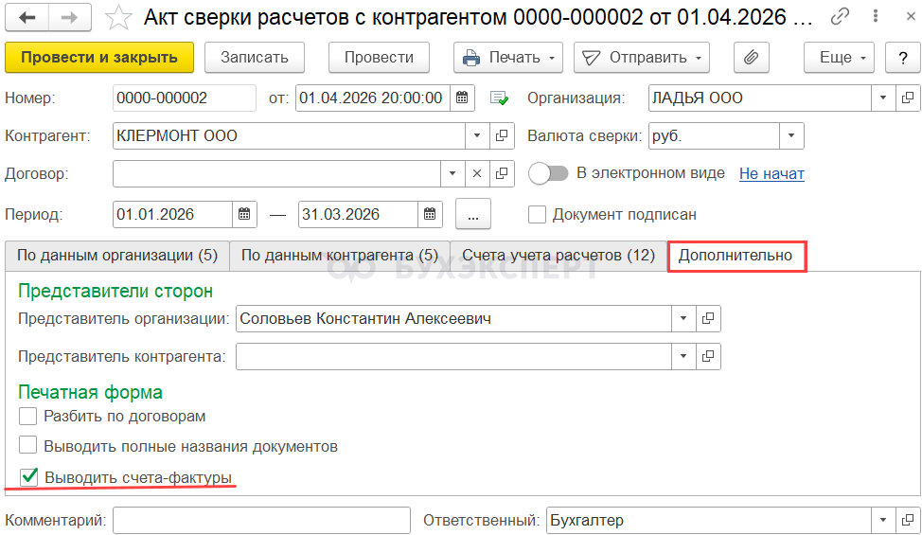Expand the Валюта сверки dropdown

point(791,135)
